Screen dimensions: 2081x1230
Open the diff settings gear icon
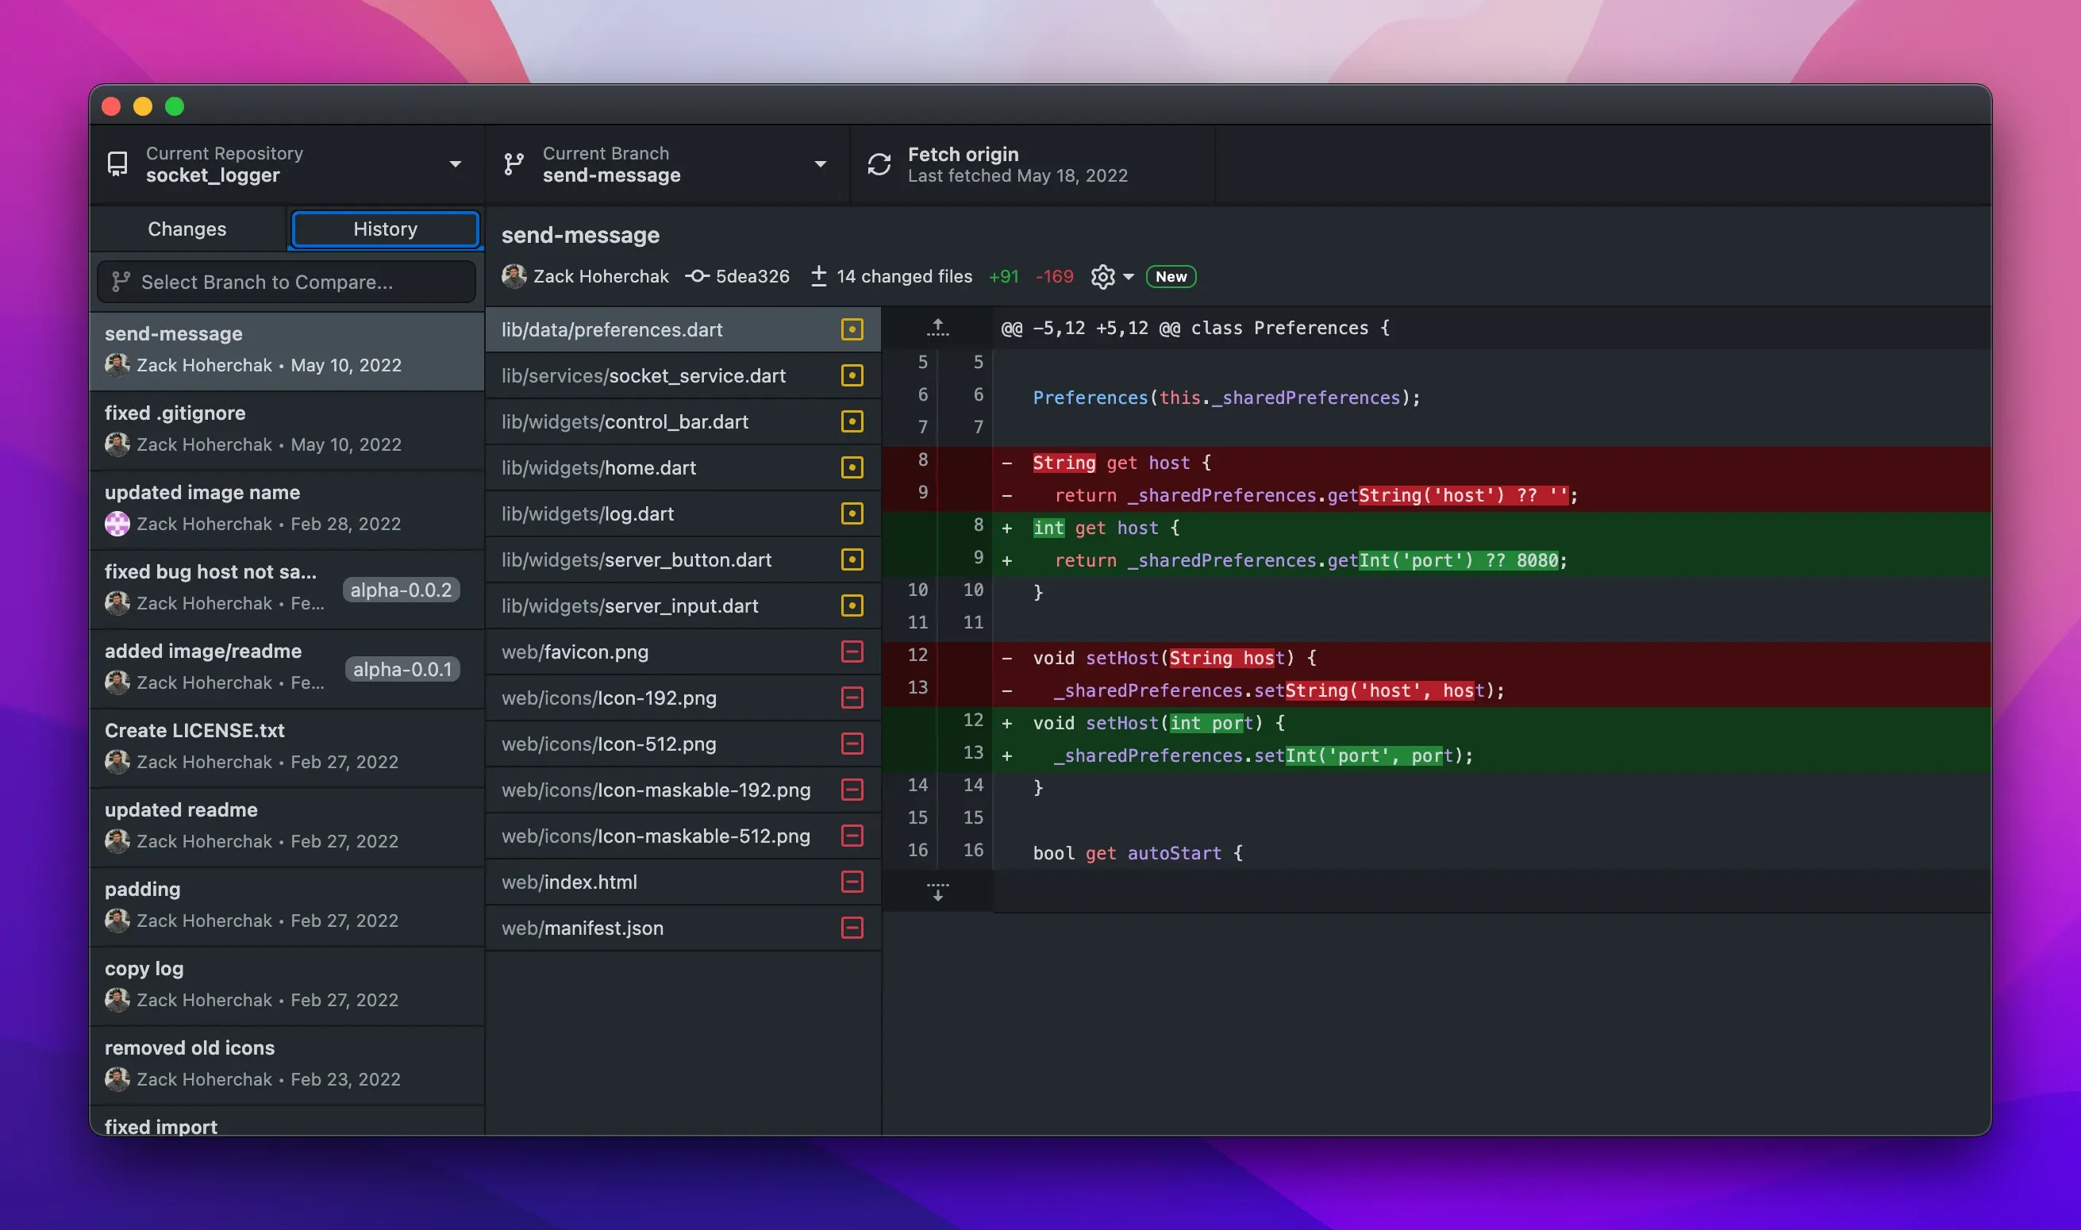pyautogui.click(x=1102, y=276)
